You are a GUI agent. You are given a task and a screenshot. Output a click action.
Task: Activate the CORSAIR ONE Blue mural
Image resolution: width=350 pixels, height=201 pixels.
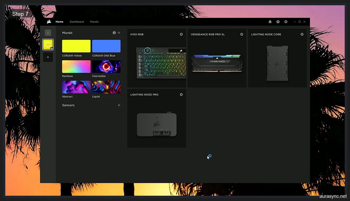coord(106,46)
